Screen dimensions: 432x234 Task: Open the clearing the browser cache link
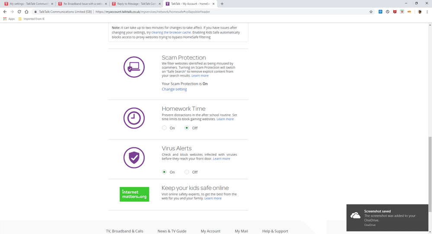(x=171, y=32)
